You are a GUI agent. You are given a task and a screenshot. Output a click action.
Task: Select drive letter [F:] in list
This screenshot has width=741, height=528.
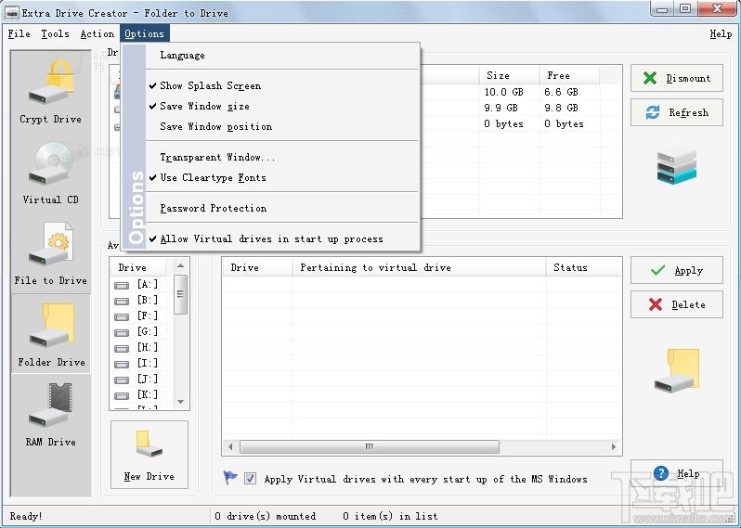coord(148,316)
